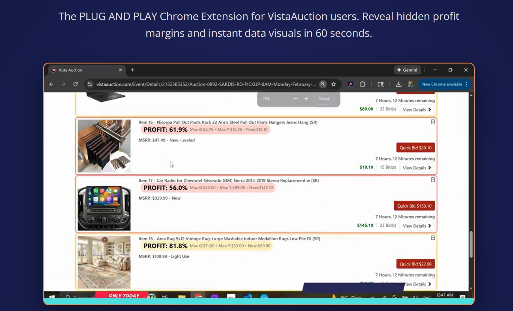Open a new tab with the plus button

pos(132,70)
